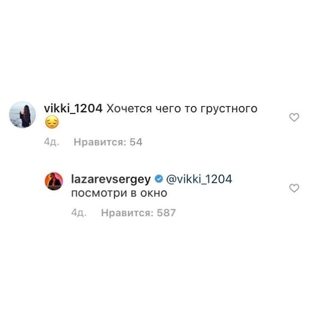View likes list via "Нравится: 54"
Image resolution: width=318 pixels, height=318 pixels.
108,142
